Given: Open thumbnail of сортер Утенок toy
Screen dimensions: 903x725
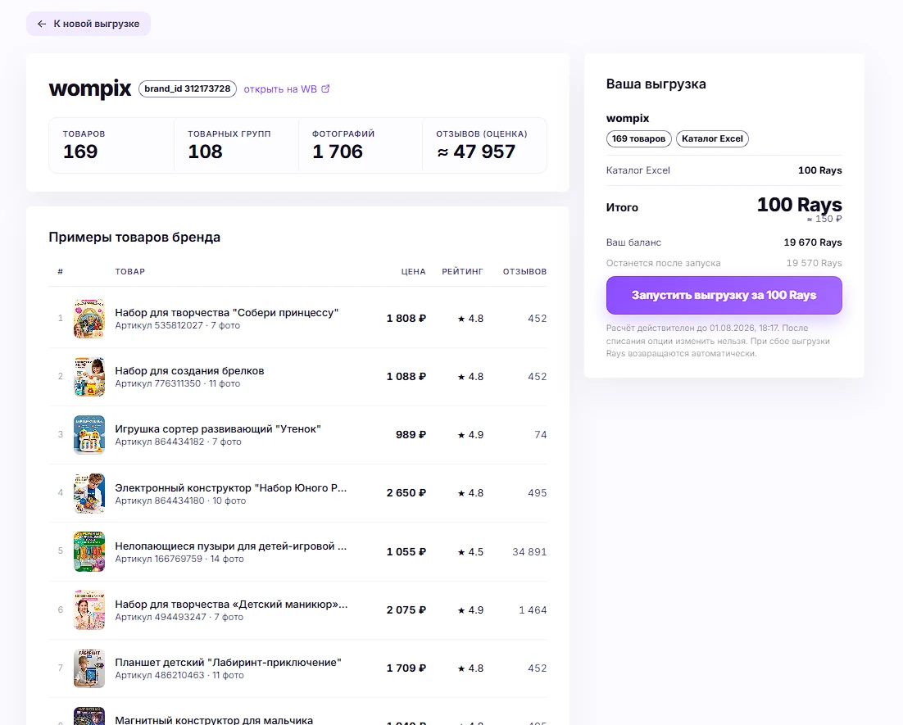Looking at the screenshot, I should (89, 435).
